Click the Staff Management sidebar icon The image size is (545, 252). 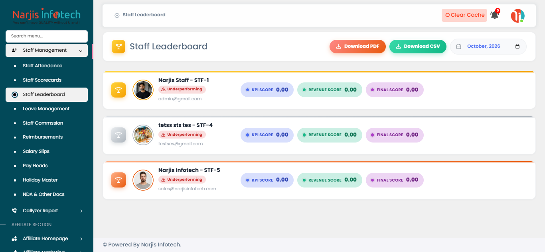[14, 50]
